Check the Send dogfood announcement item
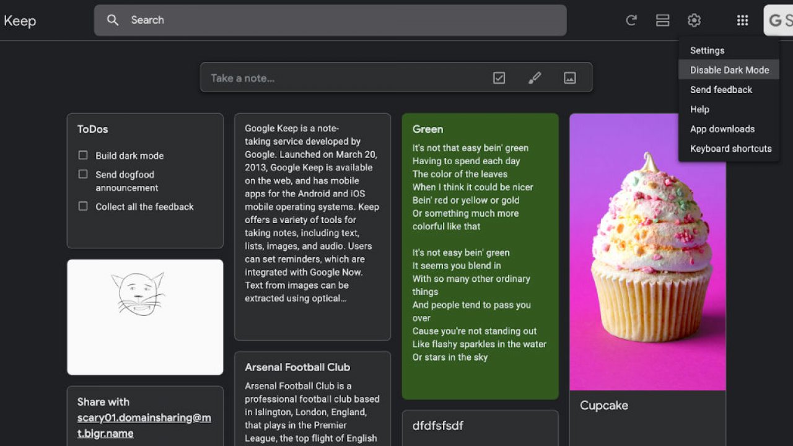This screenshot has width=793, height=446. (83, 174)
